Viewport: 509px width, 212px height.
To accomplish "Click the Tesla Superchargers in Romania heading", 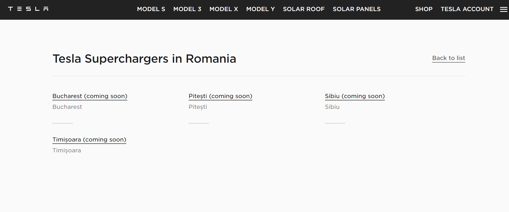I will point(144,59).
